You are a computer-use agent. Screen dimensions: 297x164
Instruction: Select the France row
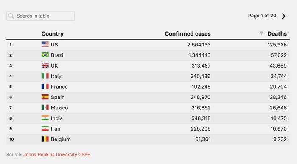click(x=148, y=87)
